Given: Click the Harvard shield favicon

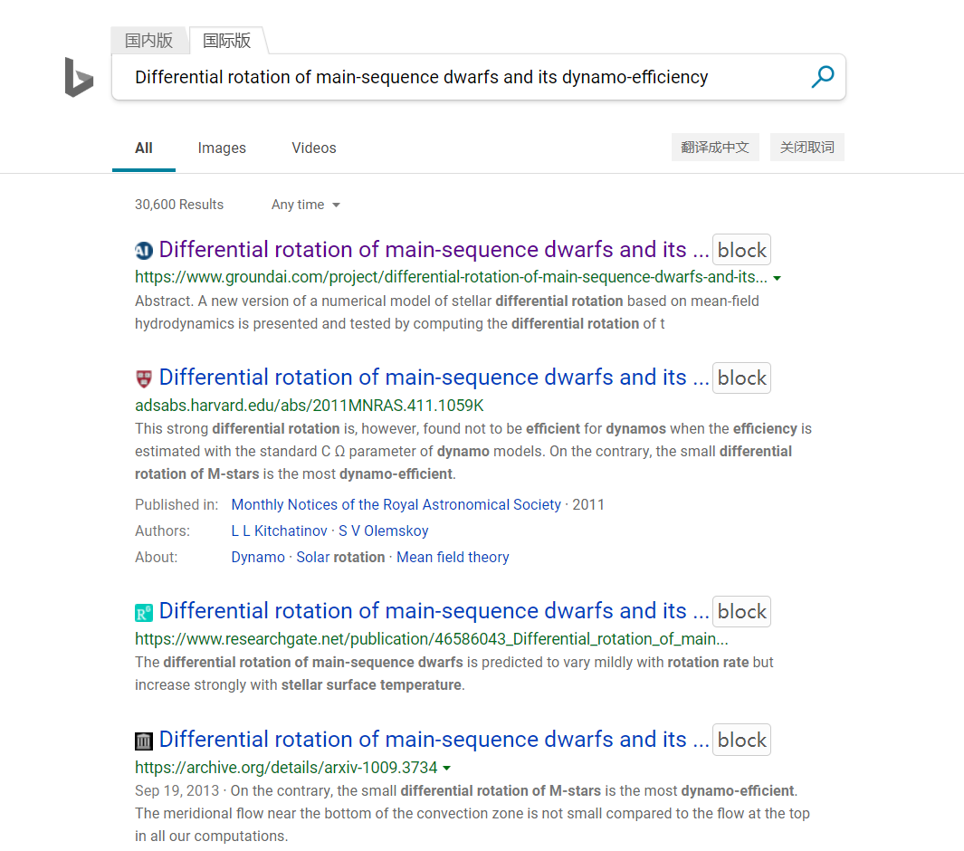Looking at the screenshot, I should click(x=143, y=378).
